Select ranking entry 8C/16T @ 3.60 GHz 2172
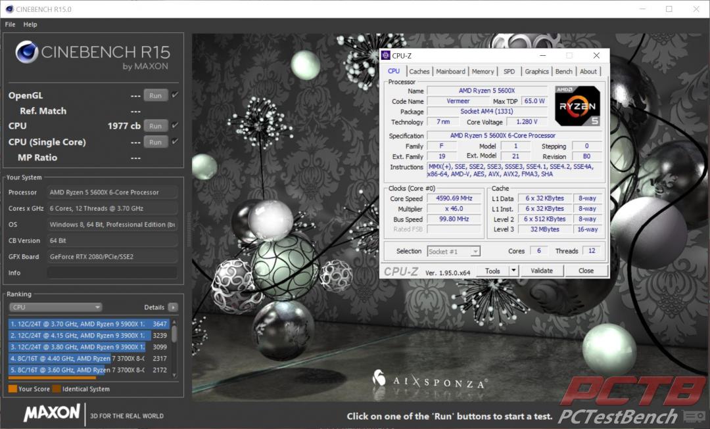 click(x=89, y=370)
